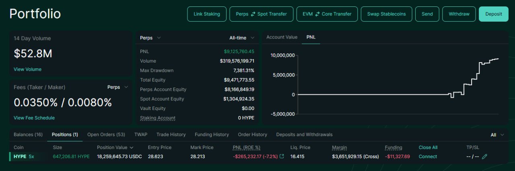Click swap arrows icon in Perps Spot Transfer

click(x=253, y=14)
